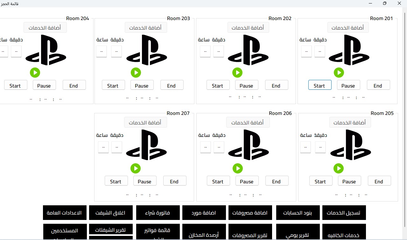
Task: Open أرصدة المخازن stock balances
Action: (204, 232)
